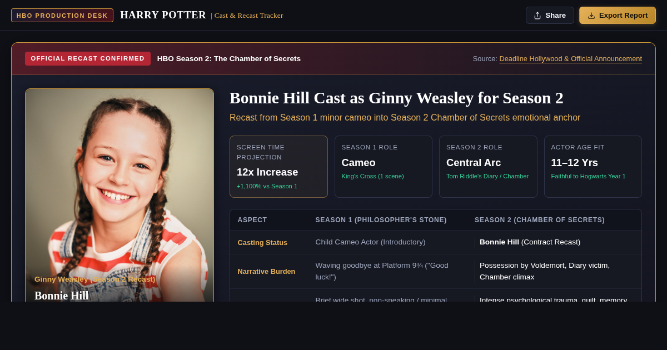Click the headline Bonnie Hill Cast as Ginny Weasley
This screenshot has width=667, height=350.
click(x=396, y=98)
